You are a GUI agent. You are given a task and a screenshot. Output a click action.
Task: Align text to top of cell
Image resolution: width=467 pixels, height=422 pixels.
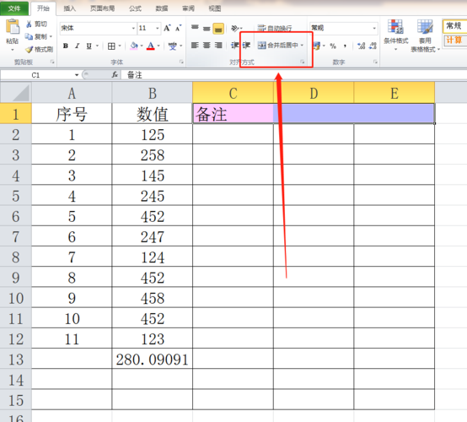195,28
